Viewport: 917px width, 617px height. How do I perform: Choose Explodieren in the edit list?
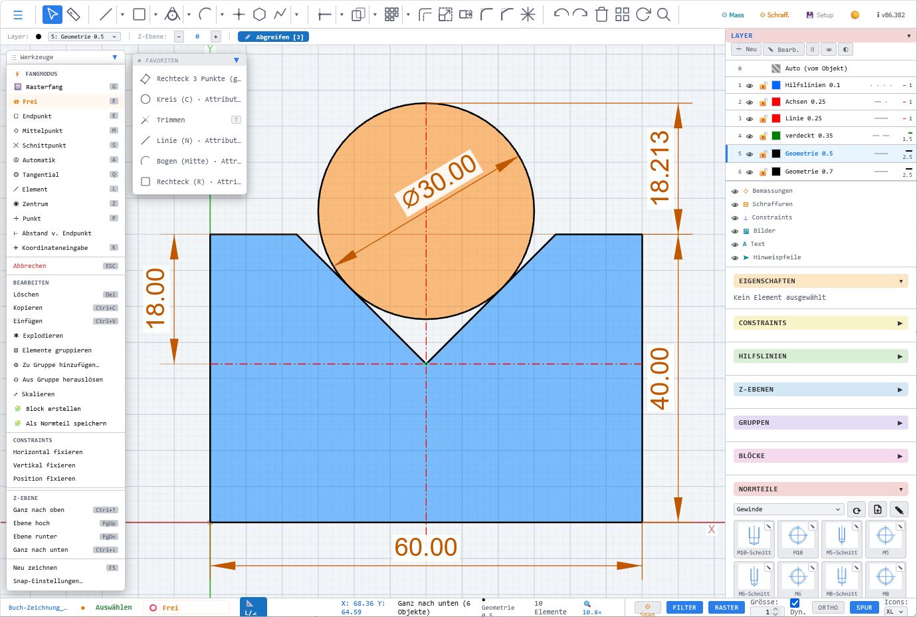click(x=66, y=336)
